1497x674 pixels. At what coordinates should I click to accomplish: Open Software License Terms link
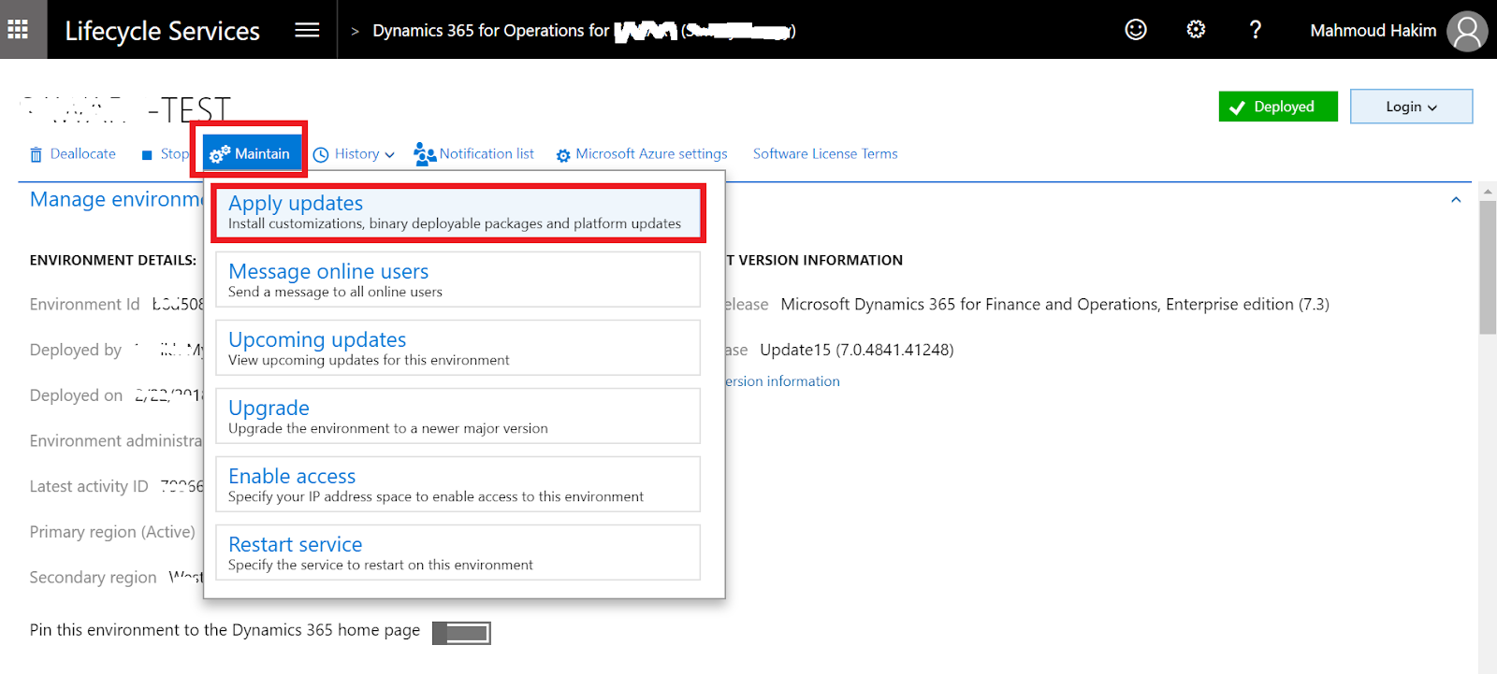(825, 153)
